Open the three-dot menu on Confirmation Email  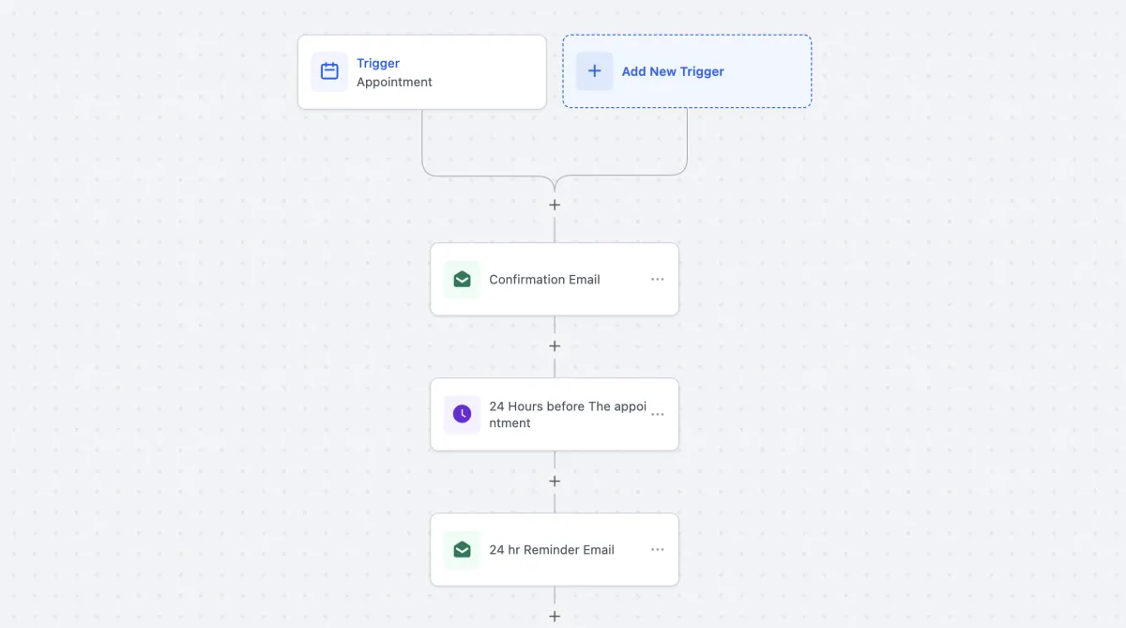click(x=658, y=280)
